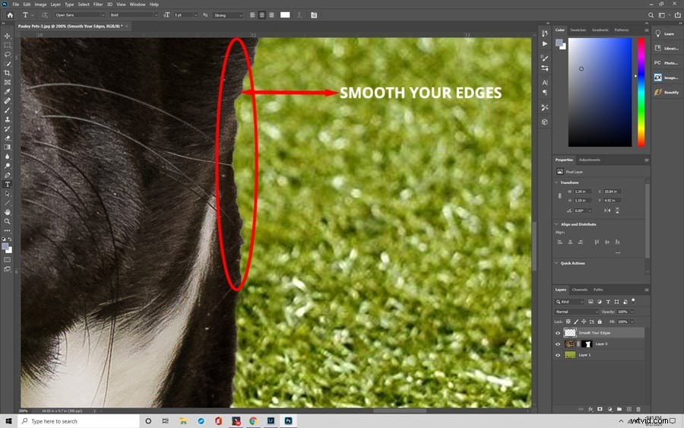Viewport: 684px width, 428px height.
Task: Open the Libraries panel button
Action: click(x=666, y=49)
